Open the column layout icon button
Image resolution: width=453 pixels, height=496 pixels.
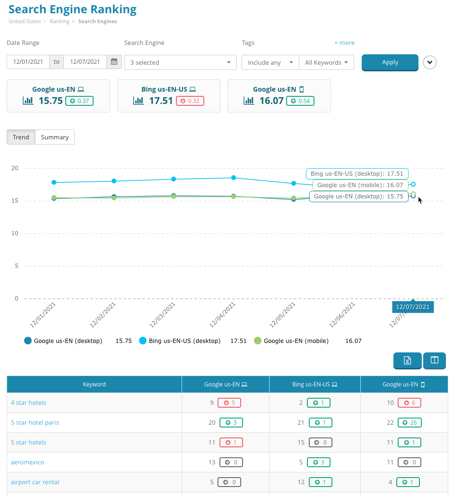(x=434, y=360)
